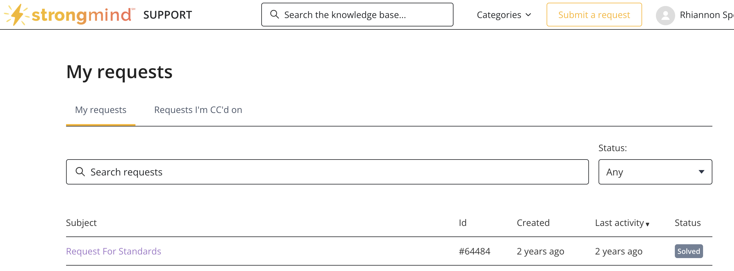This screenshot has width=734, height=271.
Task: Click the Id column header
Action: coord(463,223)
